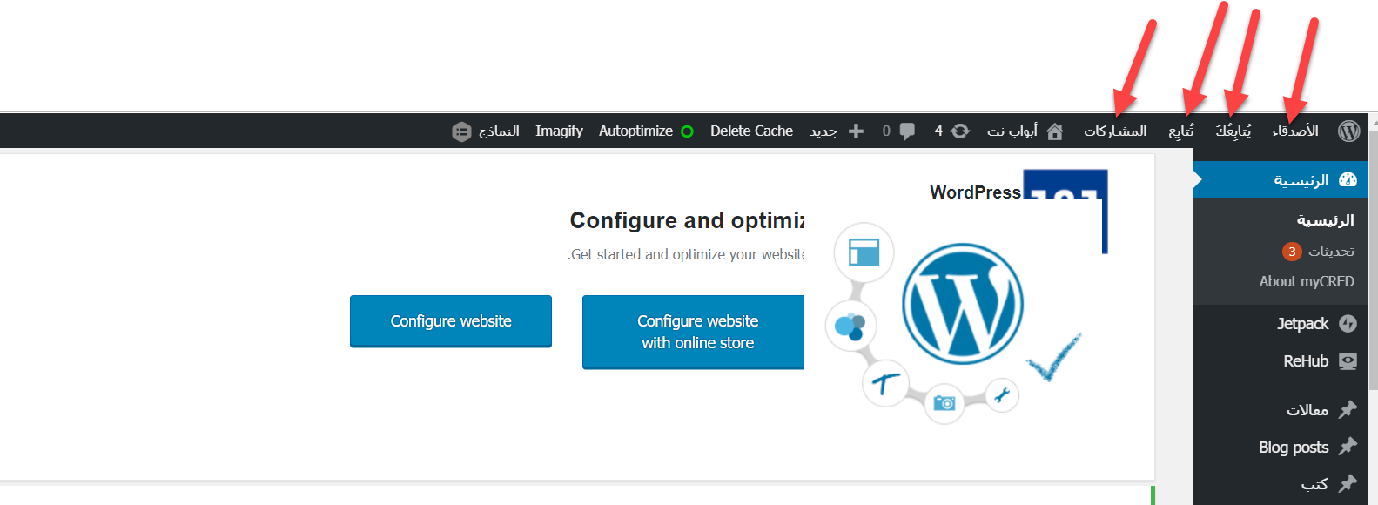Viewport: 1378px width, 505px height.
Task: Click the pin icon beside كتب
Action: click(x=1348, y=482)
